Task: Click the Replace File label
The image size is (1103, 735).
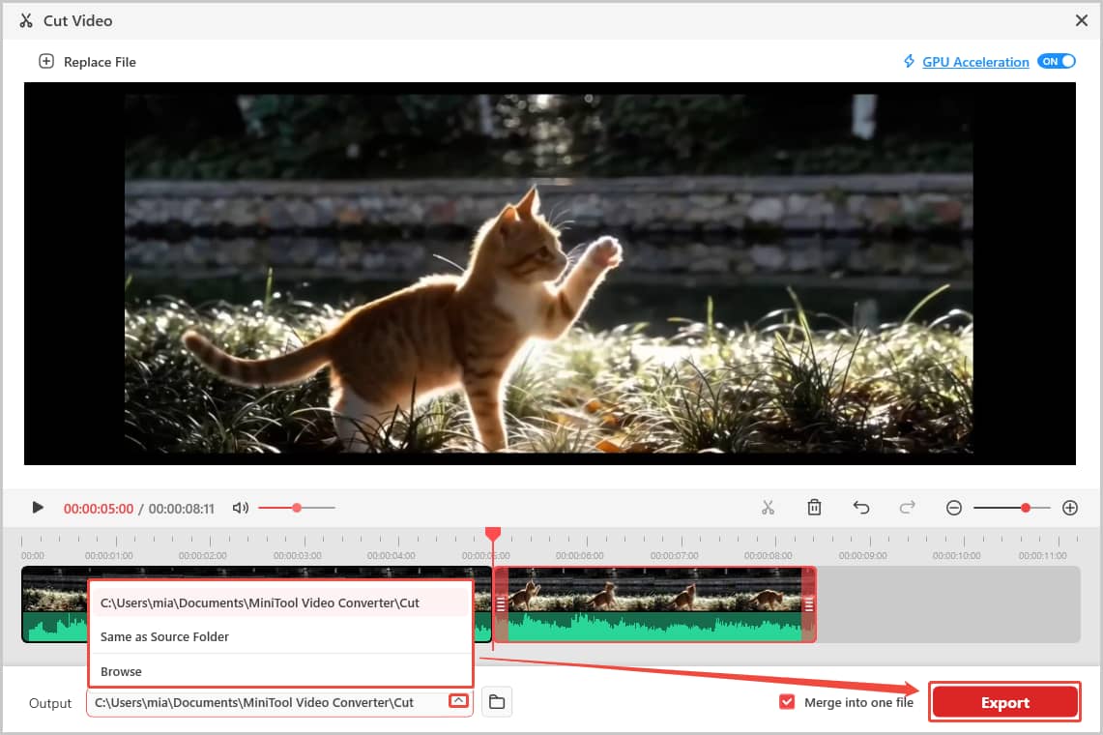Action: (100, 62)
